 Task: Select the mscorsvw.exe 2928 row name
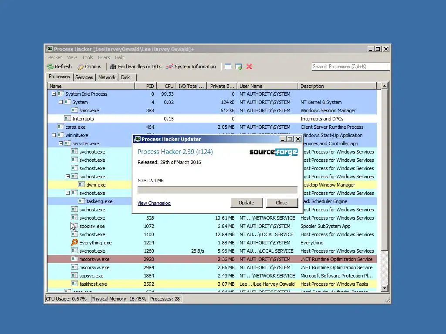coord(94,259)
